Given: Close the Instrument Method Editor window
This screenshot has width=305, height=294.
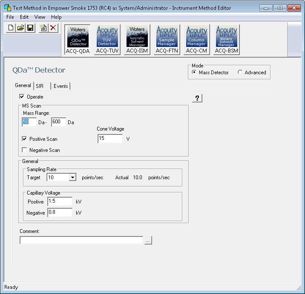Looking at the screenshot, I should pos(294,8).
